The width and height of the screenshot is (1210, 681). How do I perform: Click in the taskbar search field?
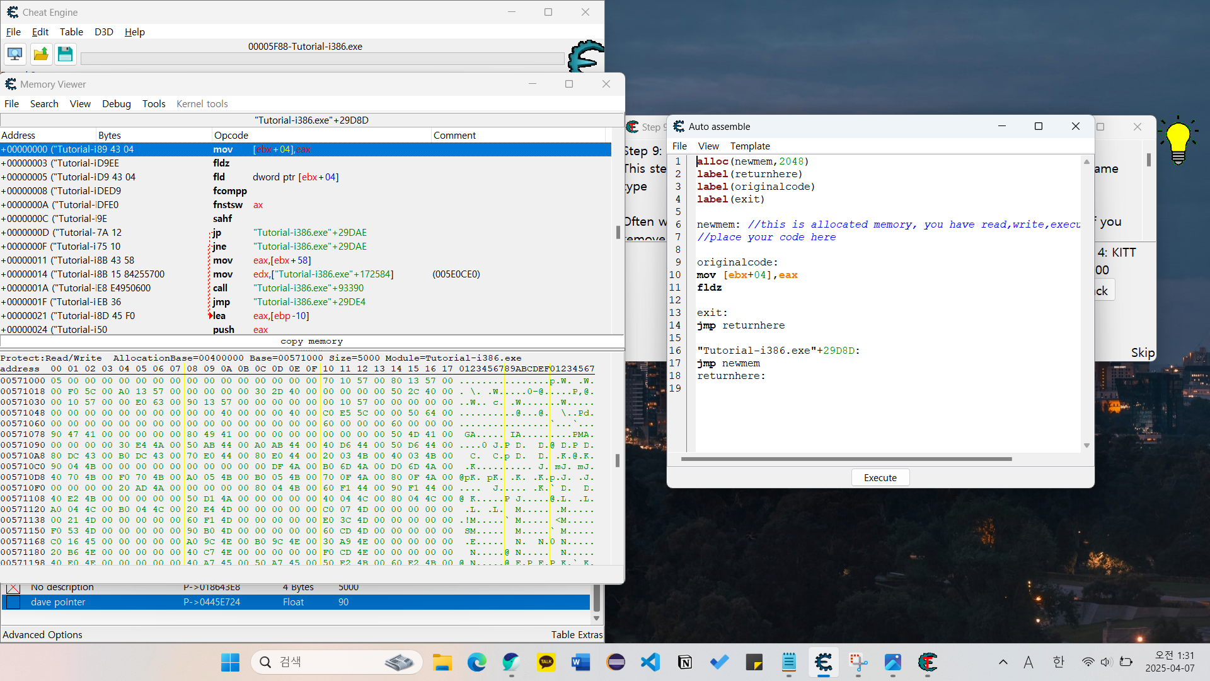[x=337, y=662]
